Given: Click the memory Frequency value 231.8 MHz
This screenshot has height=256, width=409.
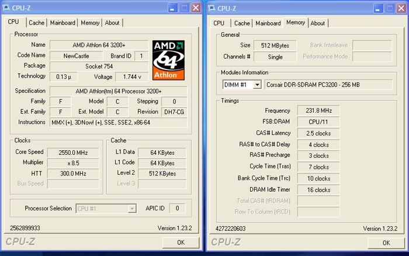Looking at the screenshot, I should pos(318,110).
